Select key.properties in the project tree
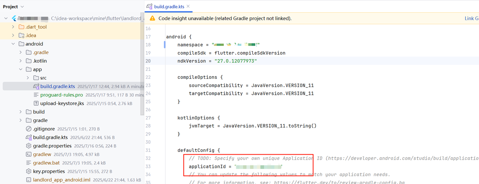The width and height of the screenshot is (479, 184). (x=49, y=171)
